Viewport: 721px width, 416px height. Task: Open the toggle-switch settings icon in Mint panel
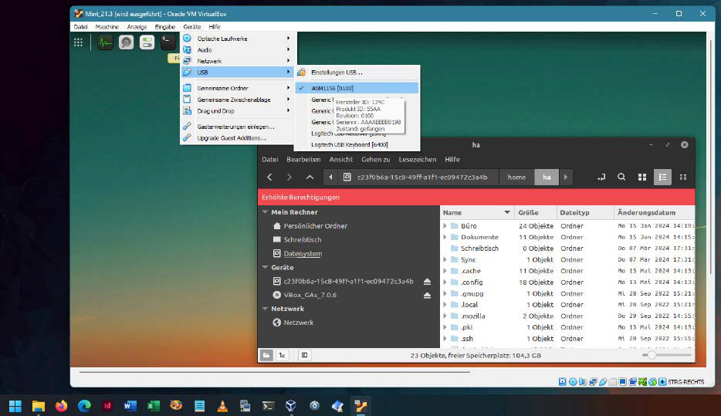click(x=147, y=42)
